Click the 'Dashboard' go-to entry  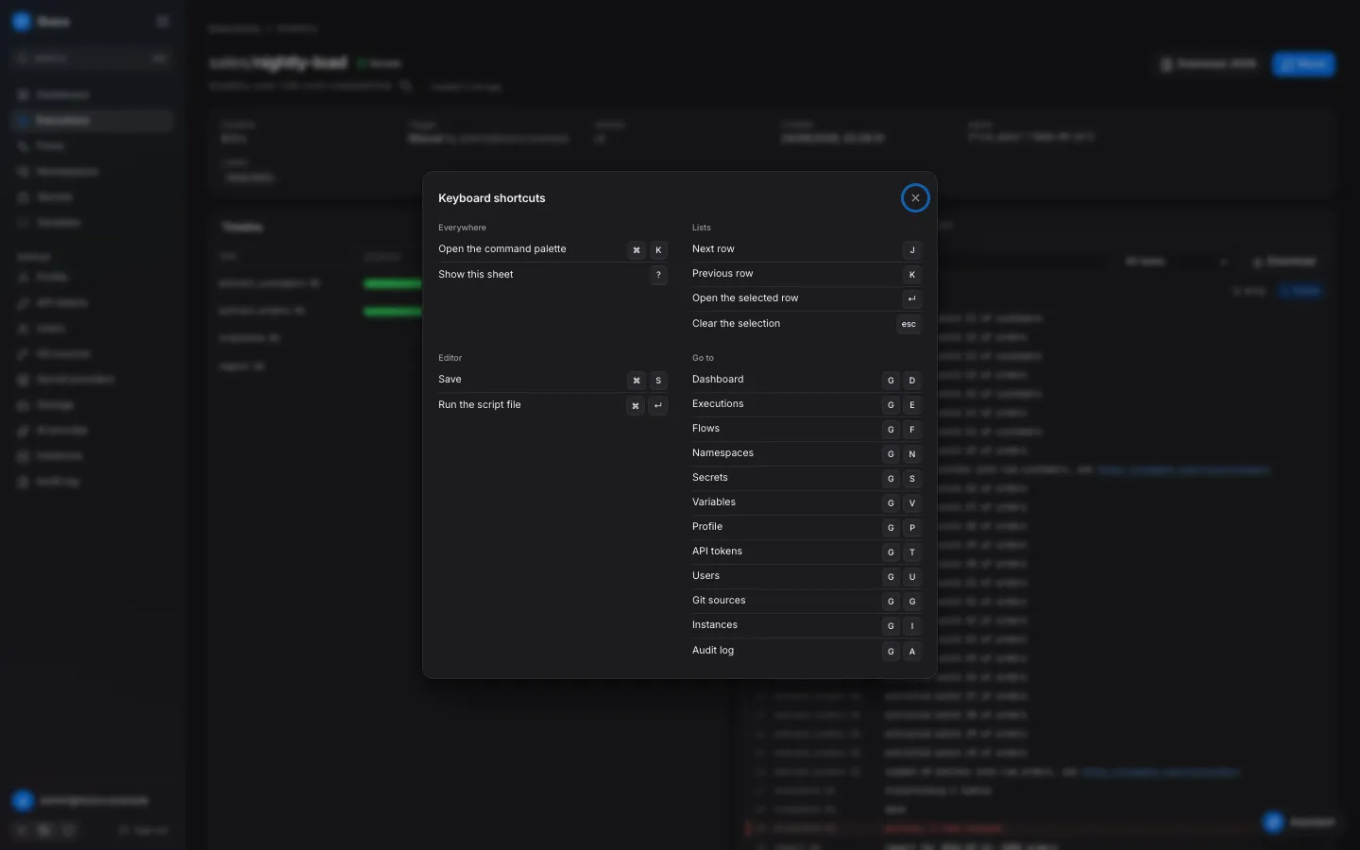pos(718,380)
